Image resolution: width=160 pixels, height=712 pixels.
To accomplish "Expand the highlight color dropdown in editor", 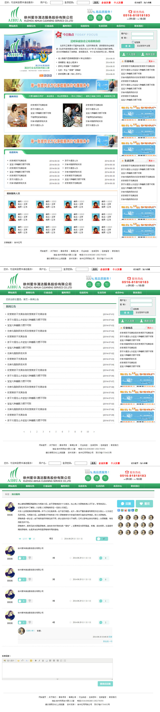I will (x=31, y=661).
